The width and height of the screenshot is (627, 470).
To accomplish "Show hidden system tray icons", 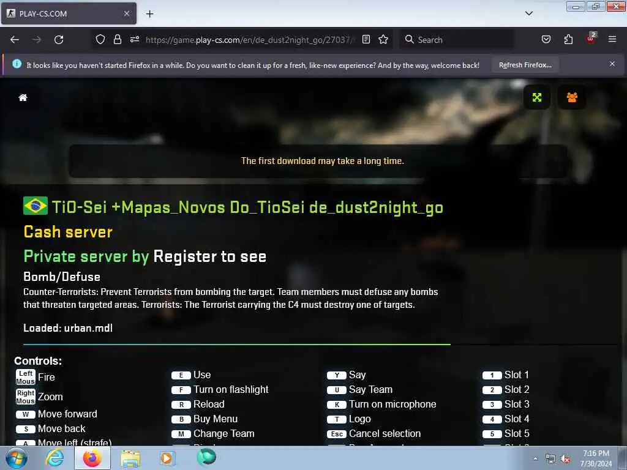I will pyautogui.click(x=535, y=458).
